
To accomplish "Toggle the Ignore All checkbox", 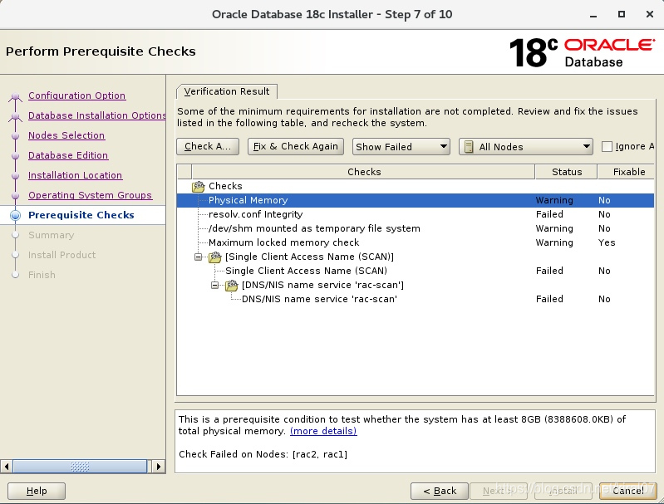I will coord(607,146).
